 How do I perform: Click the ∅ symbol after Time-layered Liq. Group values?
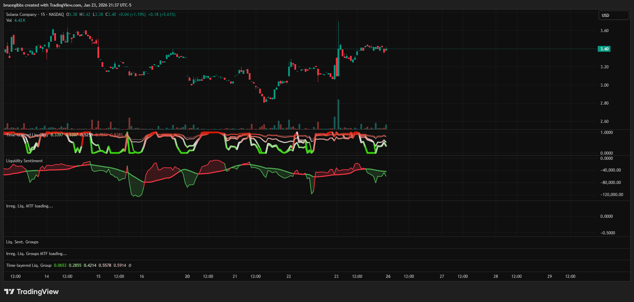[x=130, y=265]
